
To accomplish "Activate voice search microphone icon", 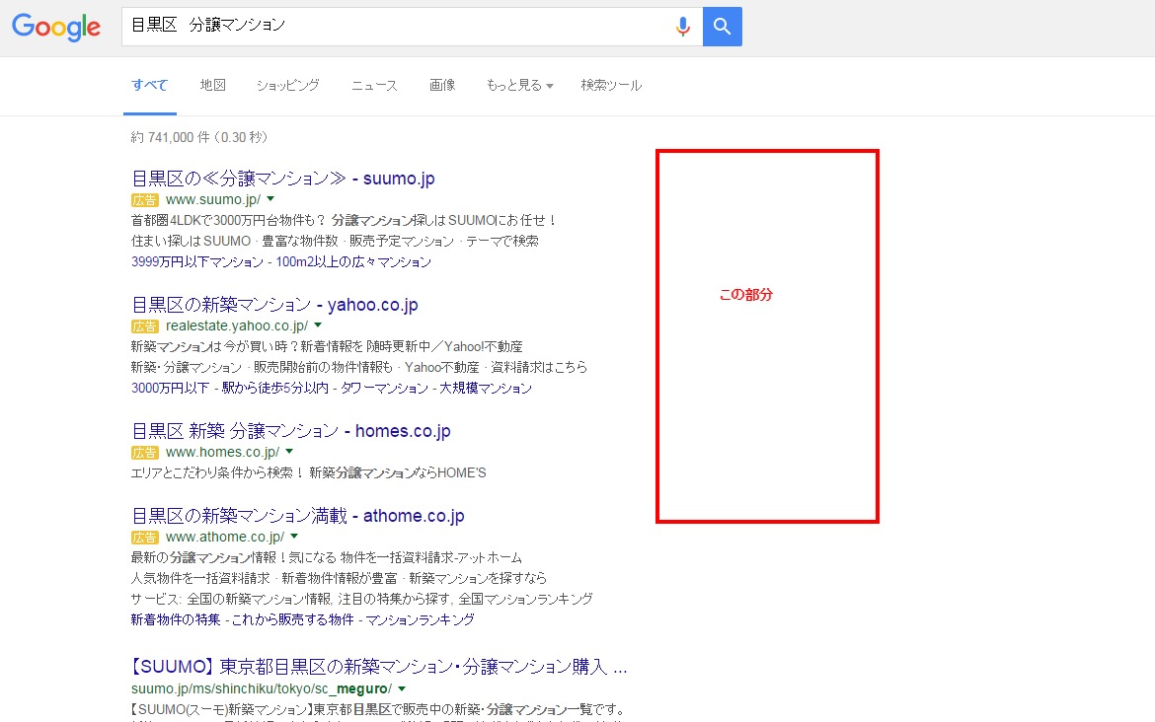I will (683, 27).
